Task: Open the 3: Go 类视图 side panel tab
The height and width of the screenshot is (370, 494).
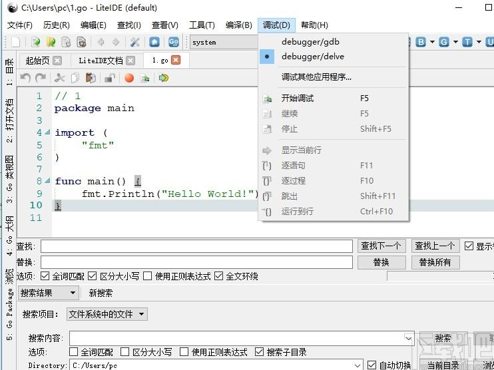Action: [x=10, y=179]
